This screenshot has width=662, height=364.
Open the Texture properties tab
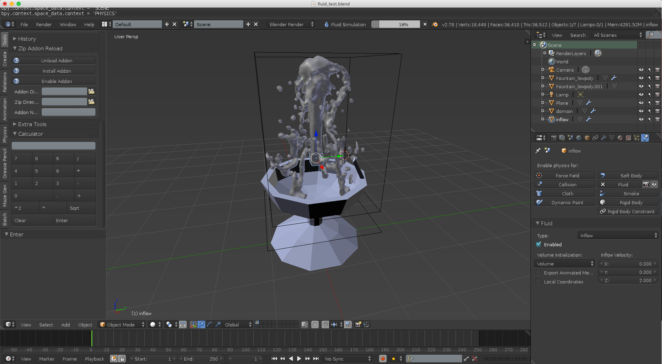tap(628, 138)
